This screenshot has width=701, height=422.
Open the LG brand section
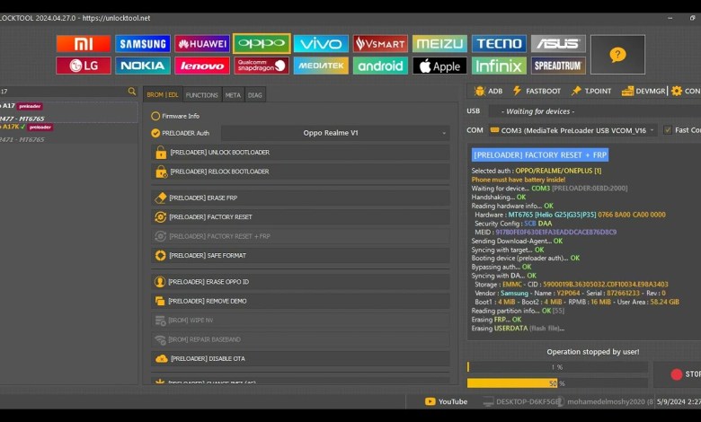point(84,66)
